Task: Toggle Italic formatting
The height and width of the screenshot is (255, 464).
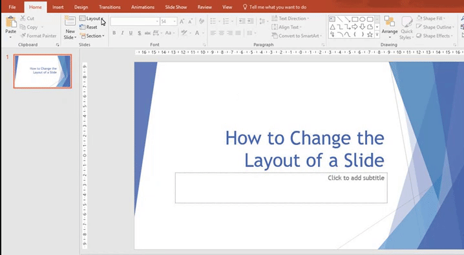Action: (122, 33)
